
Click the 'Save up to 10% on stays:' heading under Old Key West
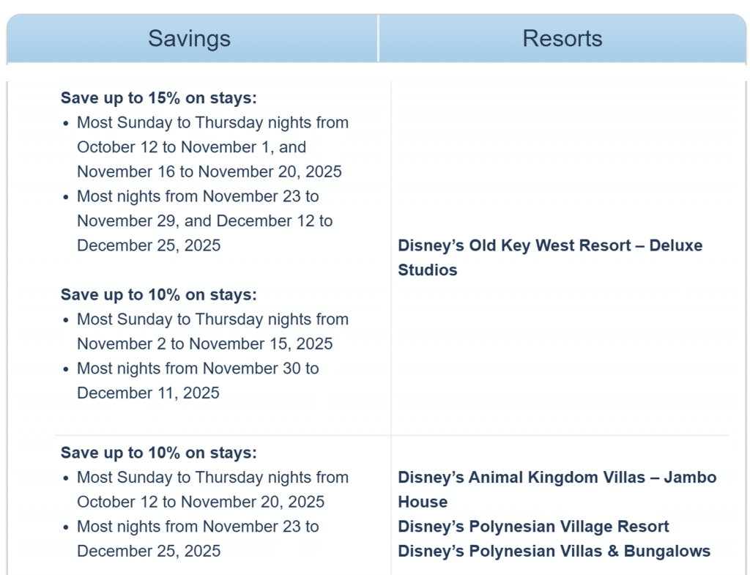click(159, 294)
